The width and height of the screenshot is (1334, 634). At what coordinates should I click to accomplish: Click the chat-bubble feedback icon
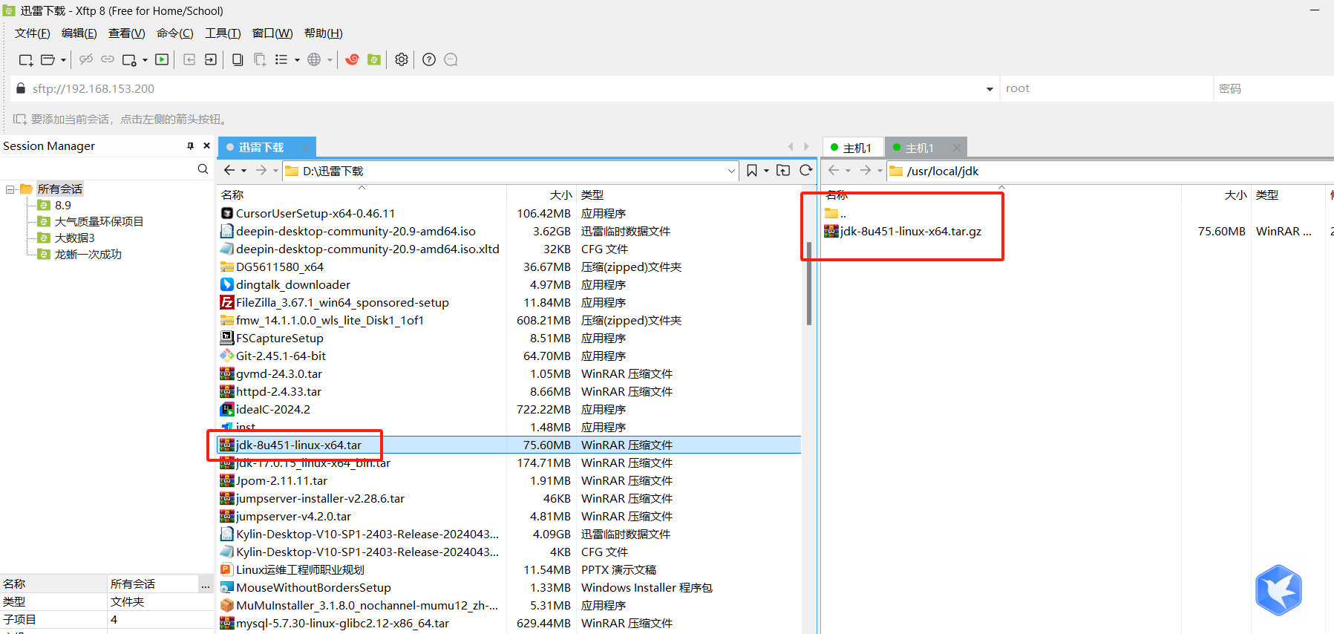click(x=451, y=59)
